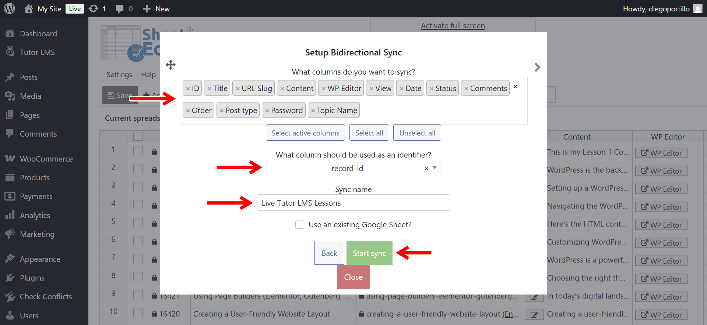707x325 pixels.
Task: Check row 3 checkbox in spreadsheet
Action: 138,187
